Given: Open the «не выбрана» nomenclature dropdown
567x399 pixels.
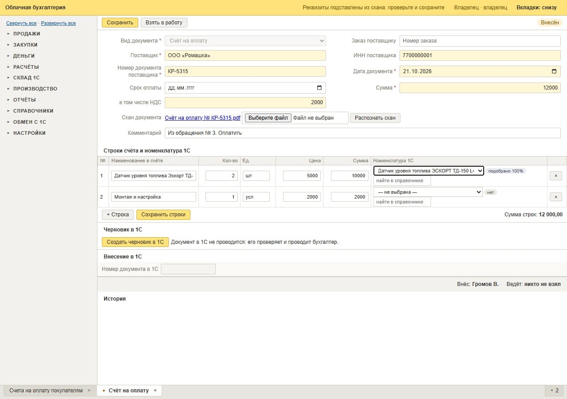Looking at the screenshot, I should pyautogui.click(x=428, y=192).
